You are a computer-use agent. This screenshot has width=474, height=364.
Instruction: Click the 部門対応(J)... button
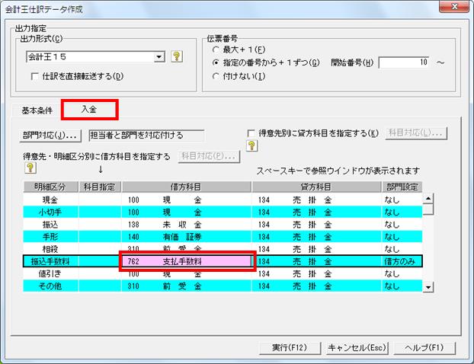(x=50, y=136)
